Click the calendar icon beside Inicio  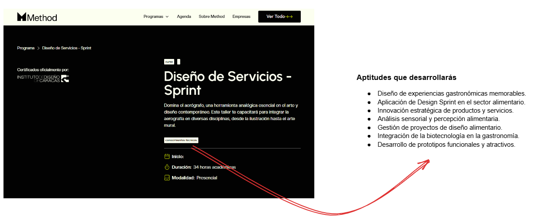point(167,156)
